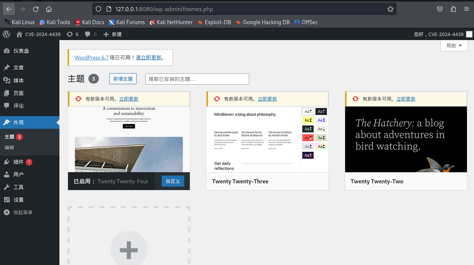Screen dimensions: 474x265
Task: Open Kali Tools bookmark
Action: click(x=55, y=22)
